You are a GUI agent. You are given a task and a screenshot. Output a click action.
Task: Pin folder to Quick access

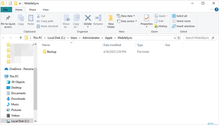click(8, 21)
